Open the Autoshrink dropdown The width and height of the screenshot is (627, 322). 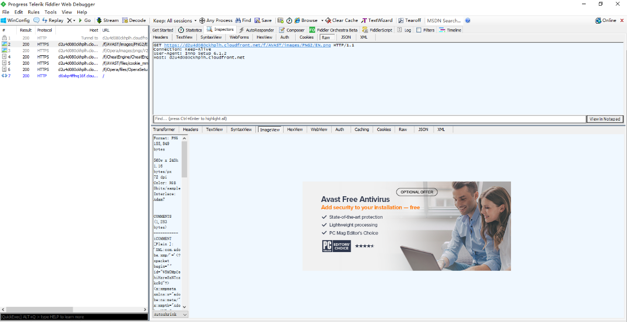coord(170,315)
